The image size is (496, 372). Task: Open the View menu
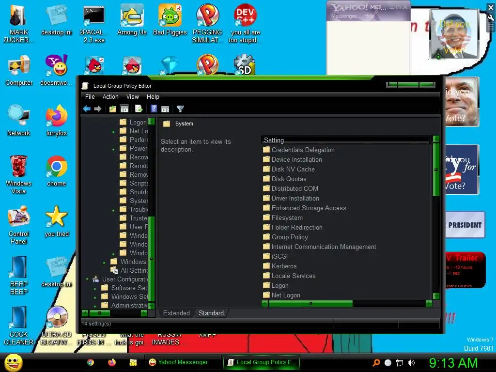point(133,97)
